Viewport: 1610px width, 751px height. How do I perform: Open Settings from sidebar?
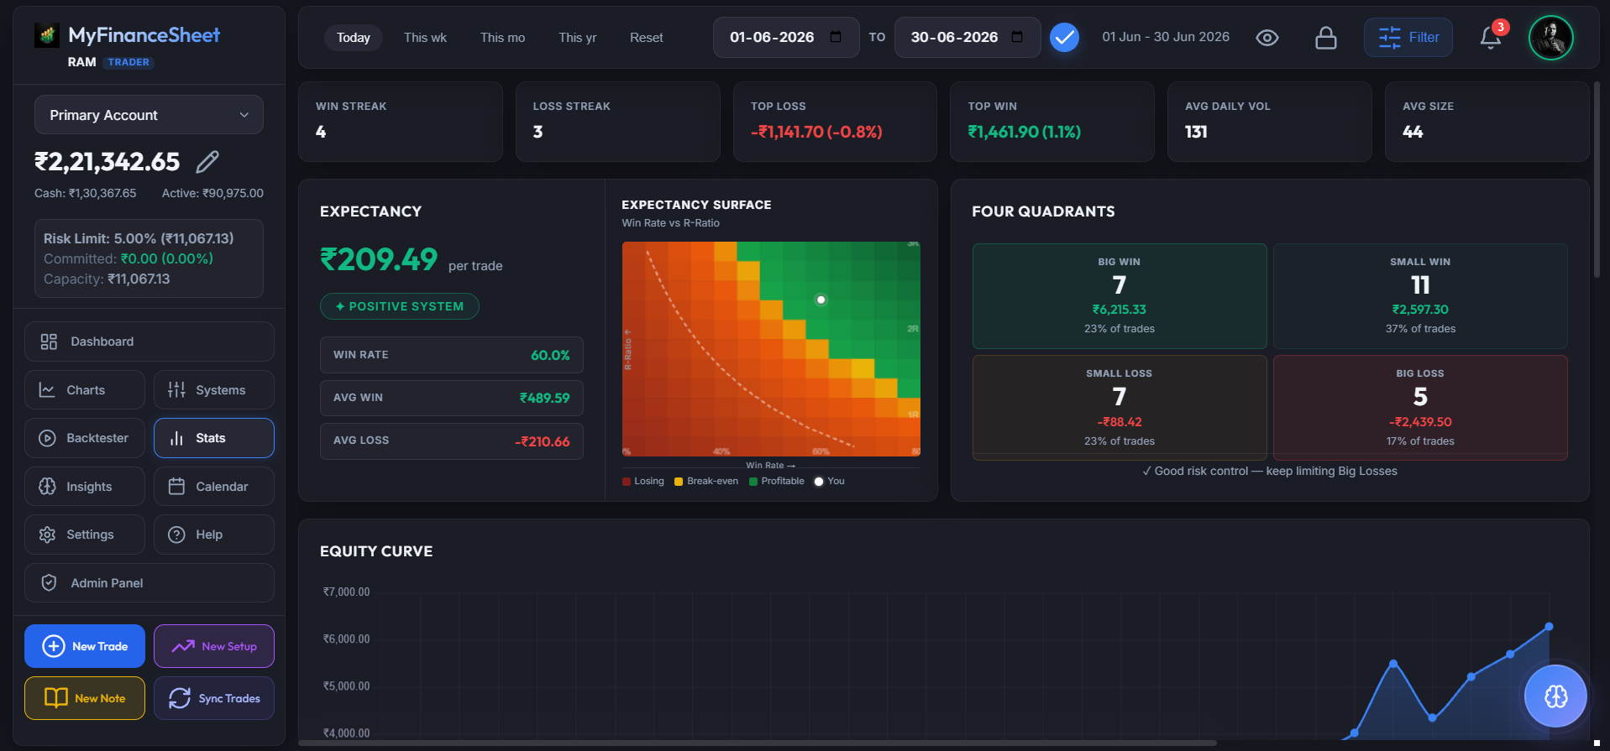coord(85,535)
